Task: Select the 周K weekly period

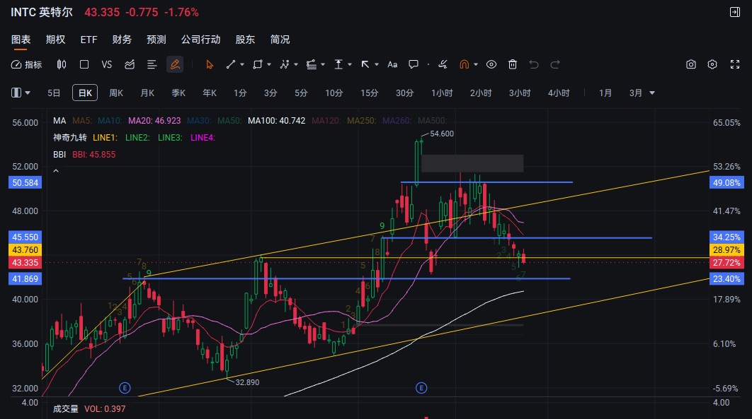Action: click(116, 93)
